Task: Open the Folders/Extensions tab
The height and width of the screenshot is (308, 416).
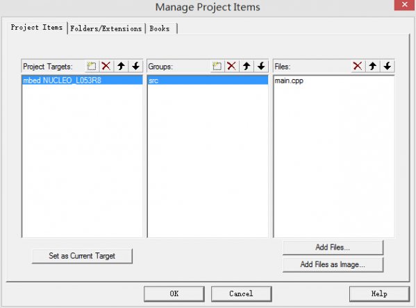Action: (106, 28)
